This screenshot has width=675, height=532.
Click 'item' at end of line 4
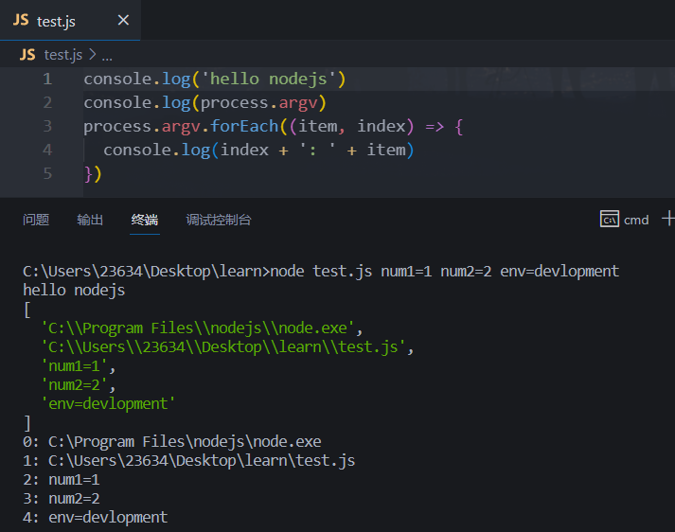tap(385, 151)
